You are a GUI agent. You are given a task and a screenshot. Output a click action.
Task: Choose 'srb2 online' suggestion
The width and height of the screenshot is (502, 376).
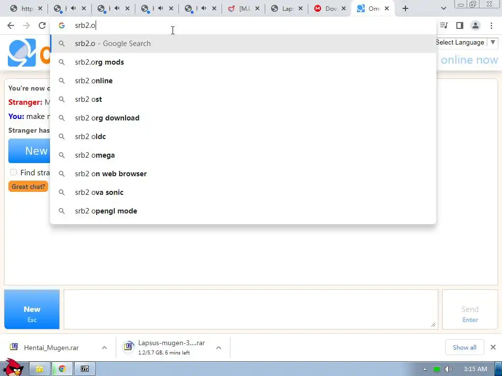(x=243, y=81)
